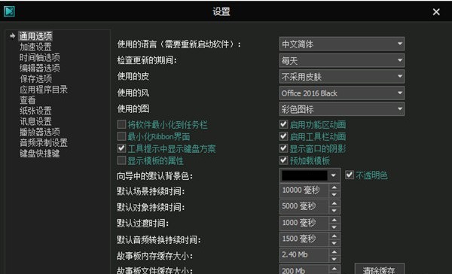Viewport: 452px width, 274px height.
Task: Open 加速设置 category
Action: [x=35, y=47]
